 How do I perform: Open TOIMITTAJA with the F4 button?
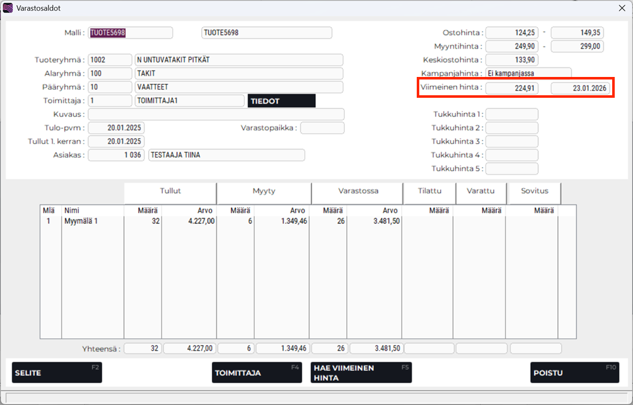point(257,373)
